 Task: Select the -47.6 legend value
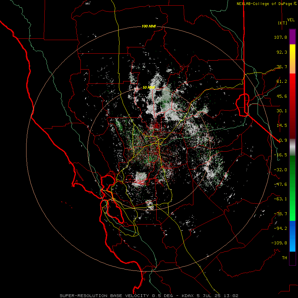coord(280,184)
